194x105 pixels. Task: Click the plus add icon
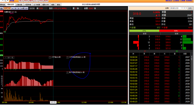[8, 1]
